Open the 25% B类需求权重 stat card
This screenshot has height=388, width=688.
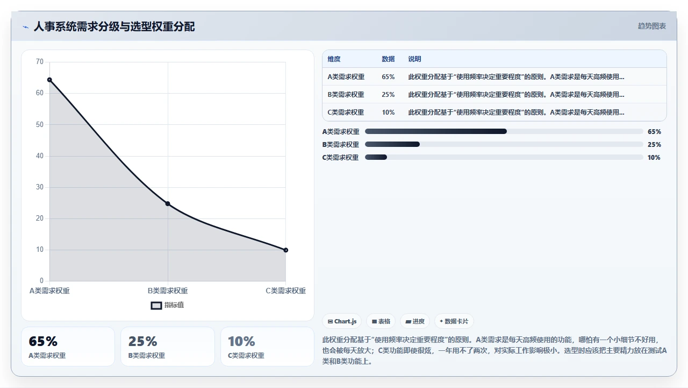tap(168, 347)
